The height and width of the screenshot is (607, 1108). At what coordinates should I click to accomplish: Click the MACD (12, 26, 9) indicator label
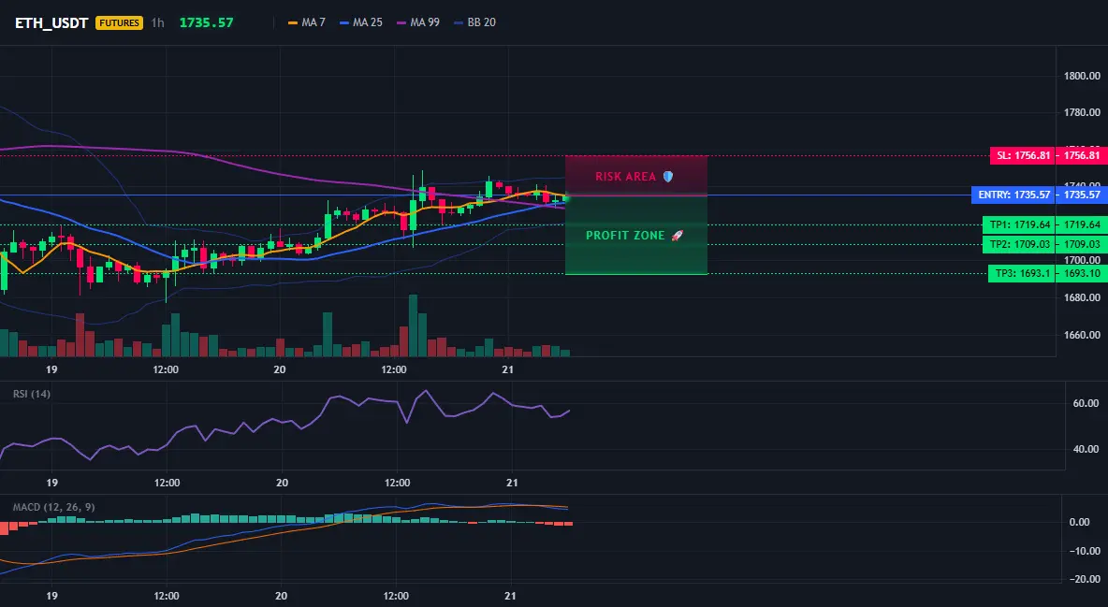[x=53, y=507]
